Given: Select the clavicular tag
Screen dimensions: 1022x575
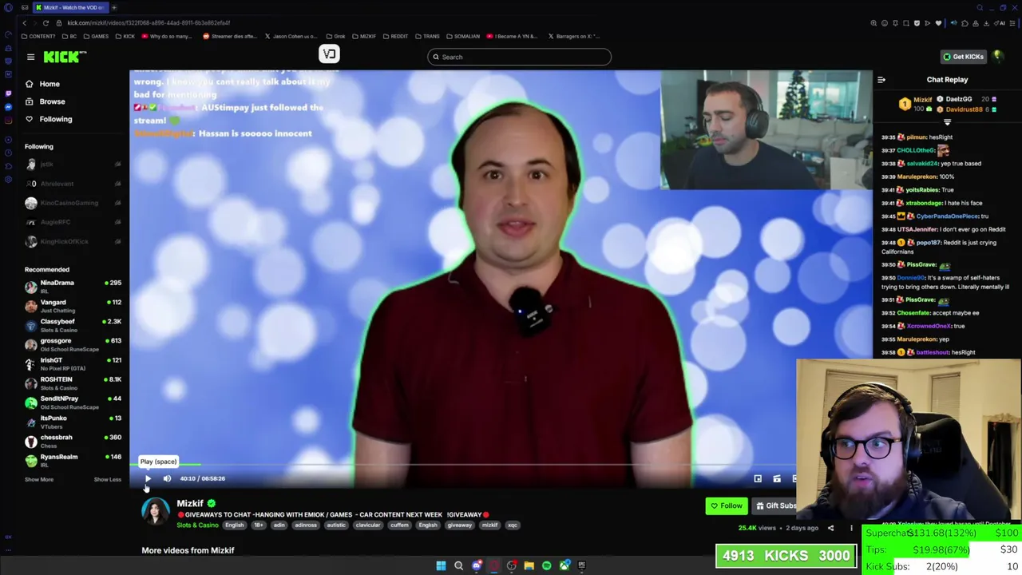Looking at the screenshot, I should [368, 525].
